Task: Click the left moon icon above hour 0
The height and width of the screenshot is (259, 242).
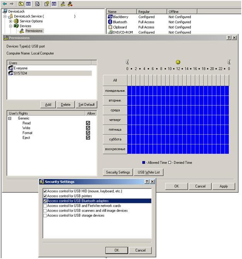Action: [x=127, y=62]
